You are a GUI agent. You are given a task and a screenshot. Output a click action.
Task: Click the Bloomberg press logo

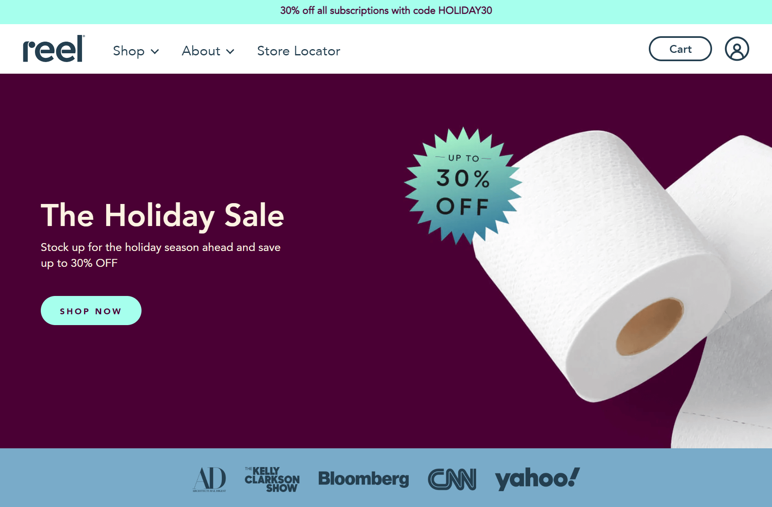tap(363, 479)
